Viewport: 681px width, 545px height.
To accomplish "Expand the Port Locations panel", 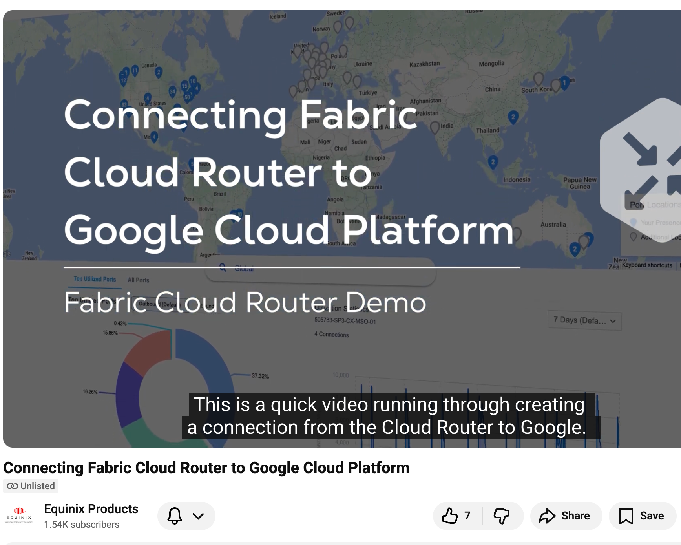I will 652,205.
